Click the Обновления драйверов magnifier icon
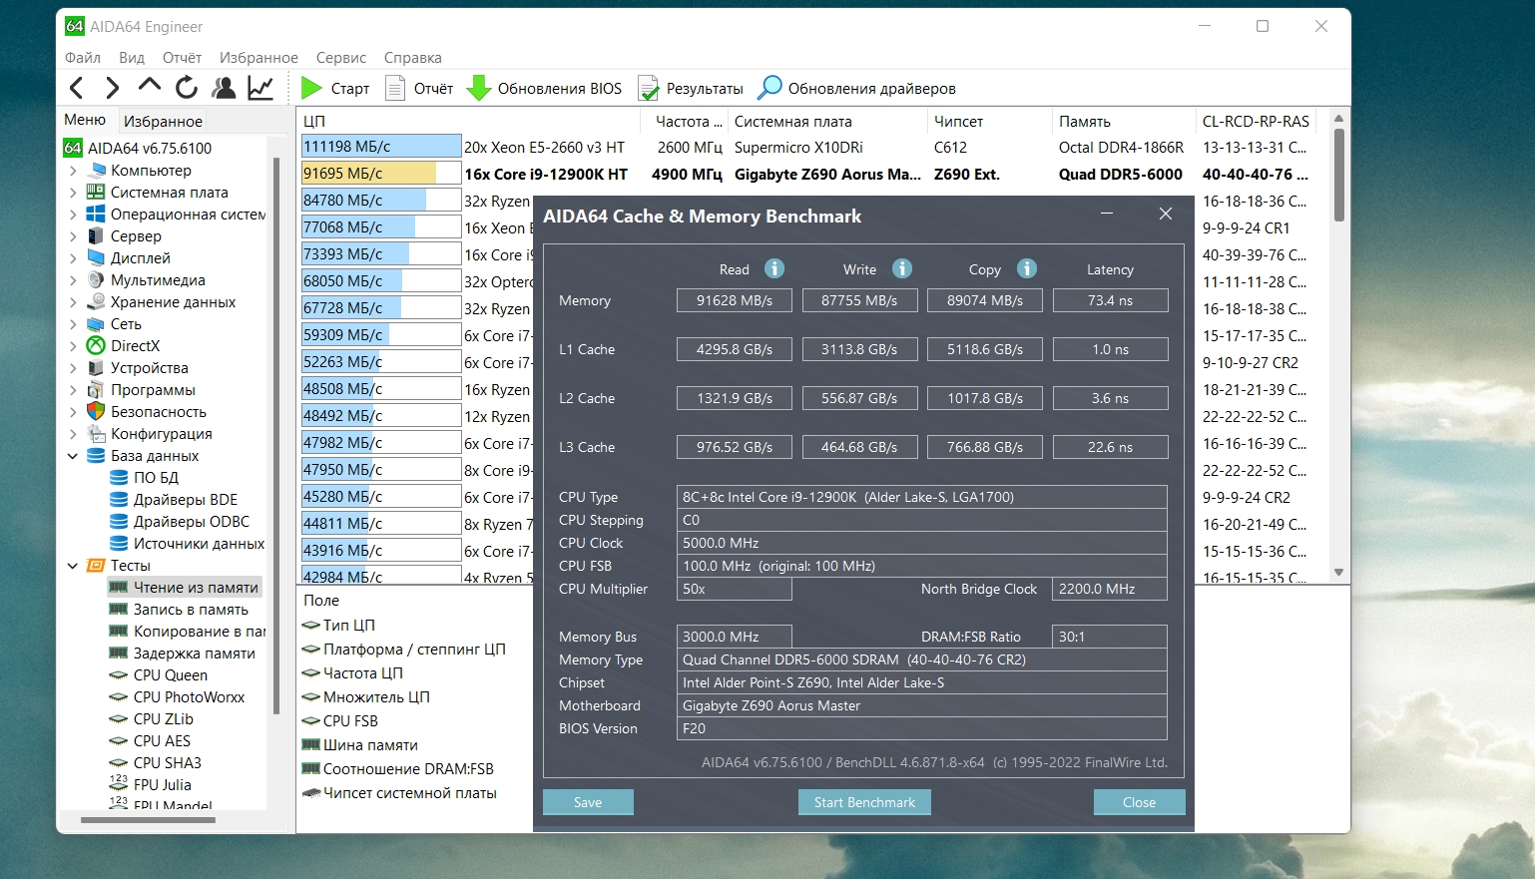The image size is (1535, 879). [769, 88]
